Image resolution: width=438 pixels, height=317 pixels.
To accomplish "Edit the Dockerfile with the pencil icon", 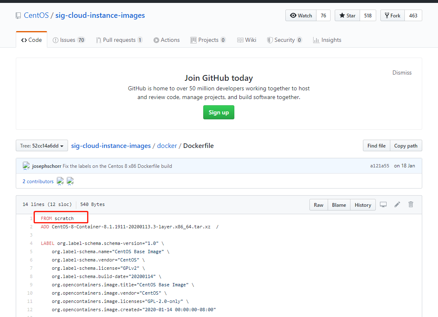I will pos(397,204).
